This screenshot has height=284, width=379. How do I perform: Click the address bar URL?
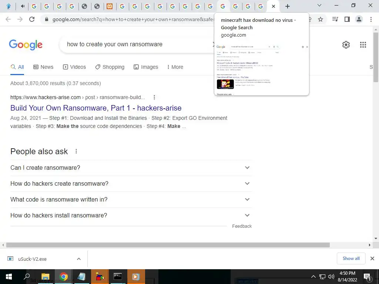pyautogui.click(x=133, y=19)
